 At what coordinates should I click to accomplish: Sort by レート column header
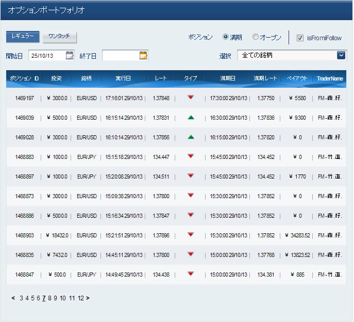coord(161,78)
